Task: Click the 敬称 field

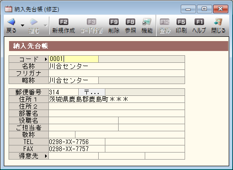Action: click(62, 135)
